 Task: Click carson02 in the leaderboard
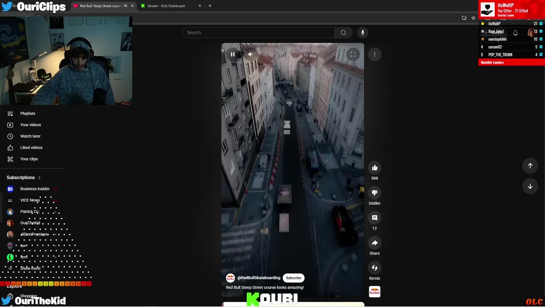point(495,47)
